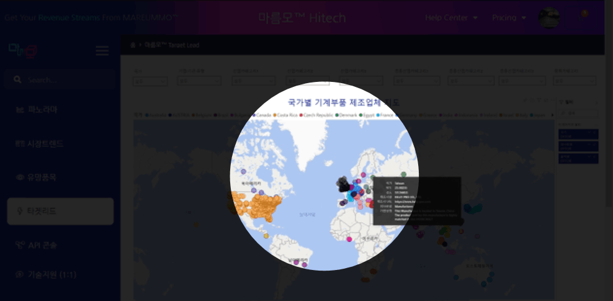Screen dimensions: 613x301
Task: Expand the Help Center dropdown
Action: [451, 17]
